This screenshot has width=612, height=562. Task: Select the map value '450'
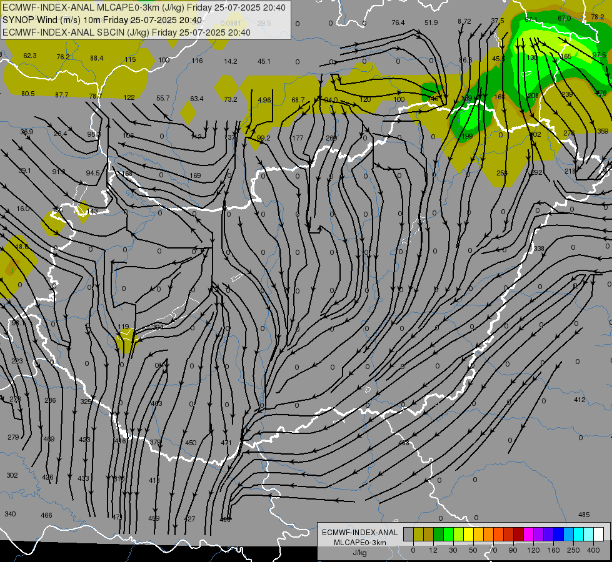coord(191,443)
